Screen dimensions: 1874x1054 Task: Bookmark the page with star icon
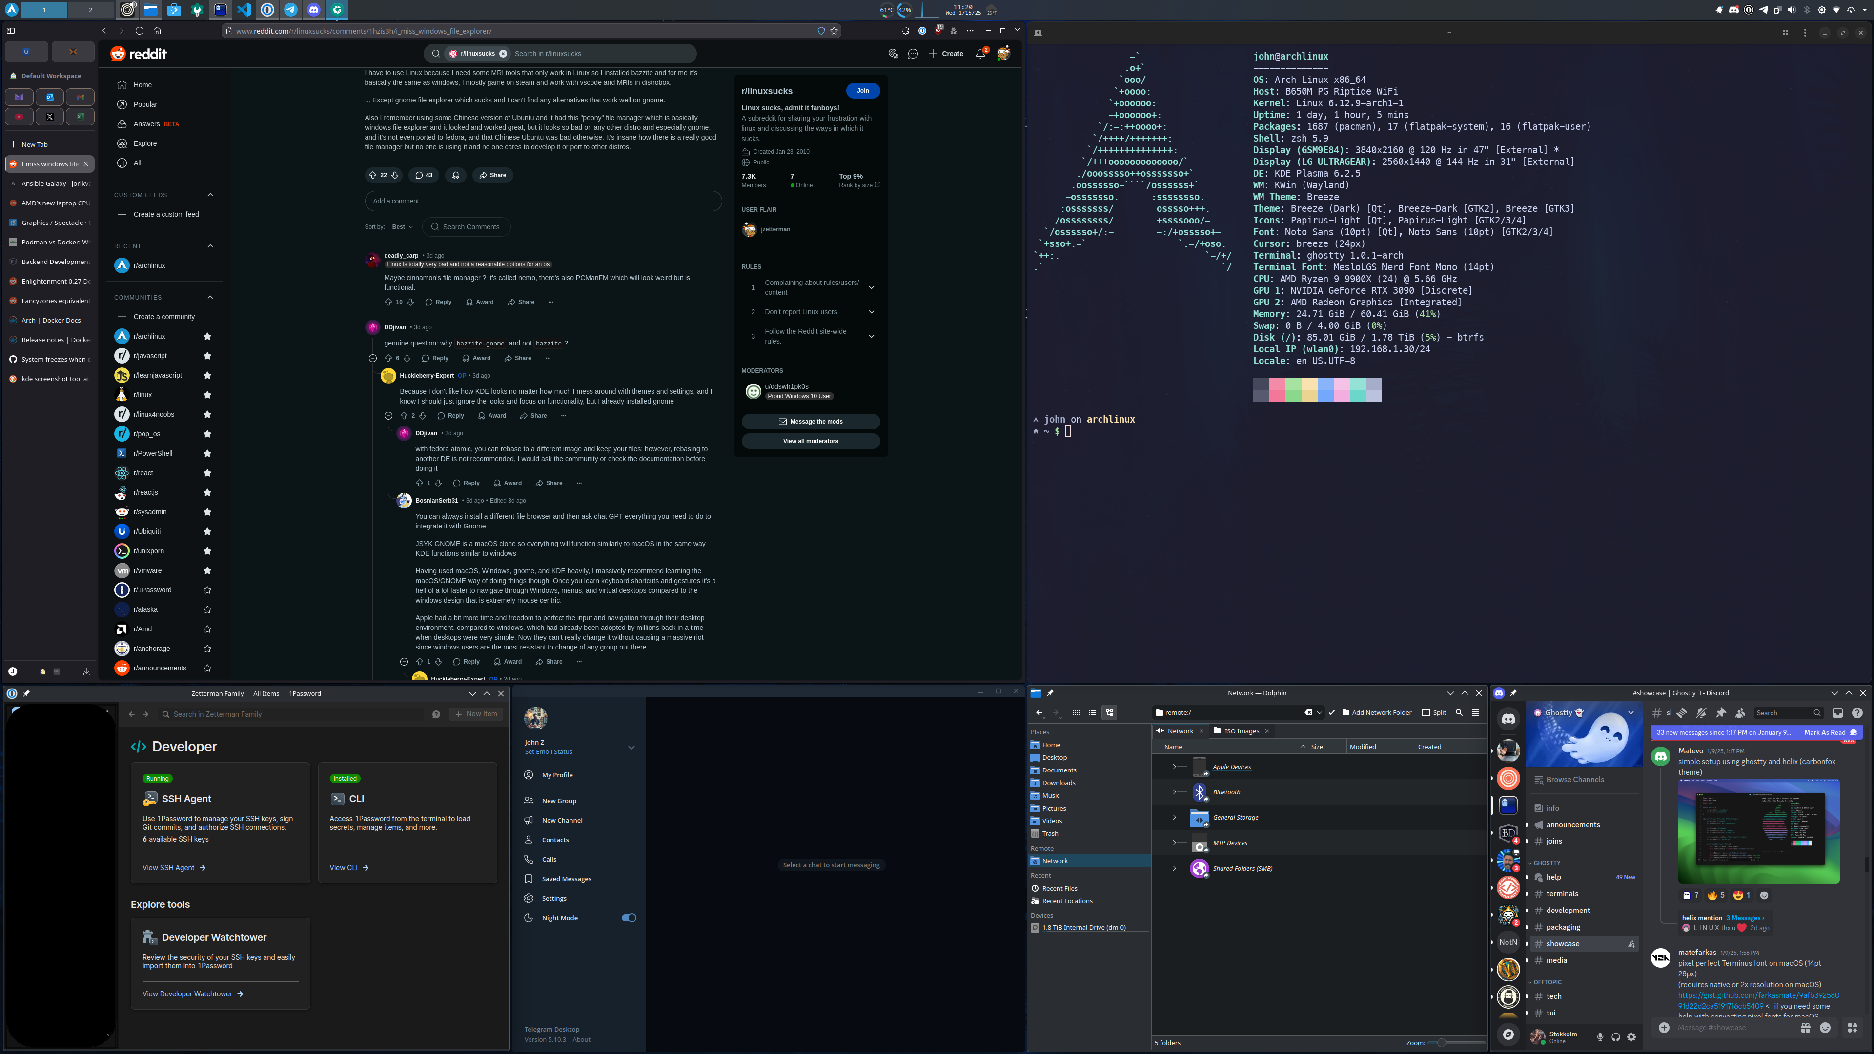tap(835, 31)
